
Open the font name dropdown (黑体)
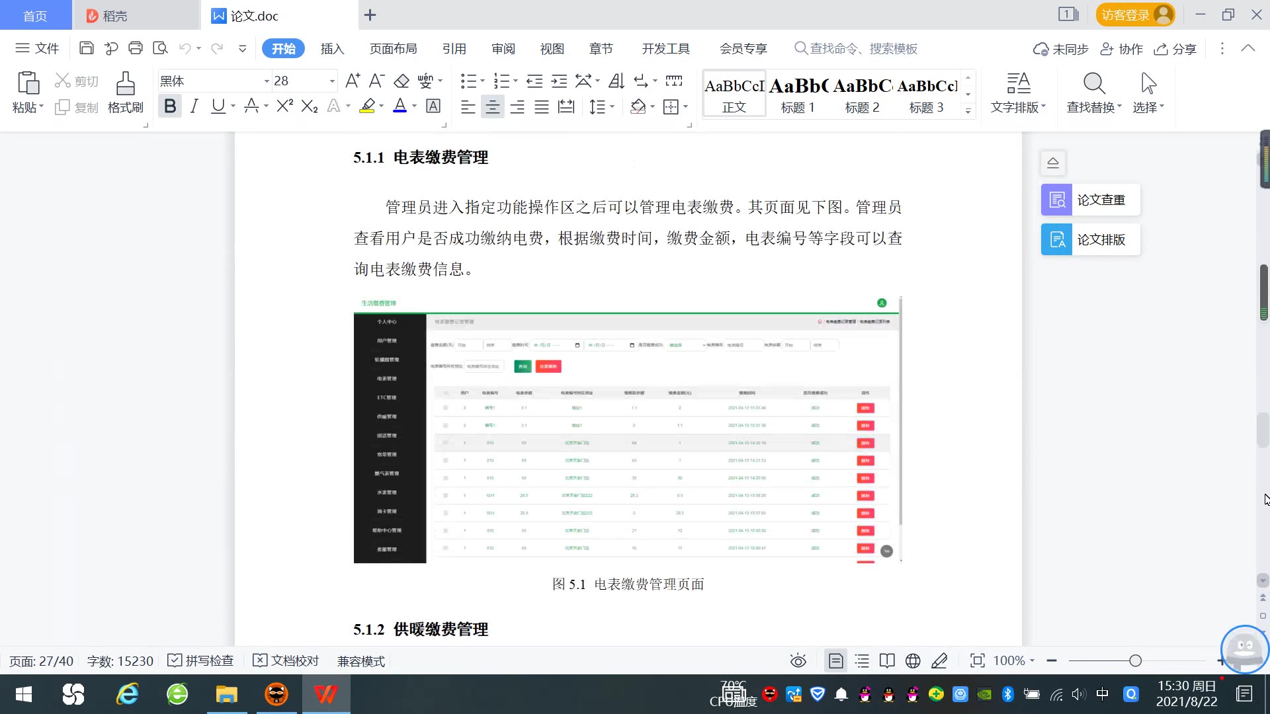click(x=267, y=81)
